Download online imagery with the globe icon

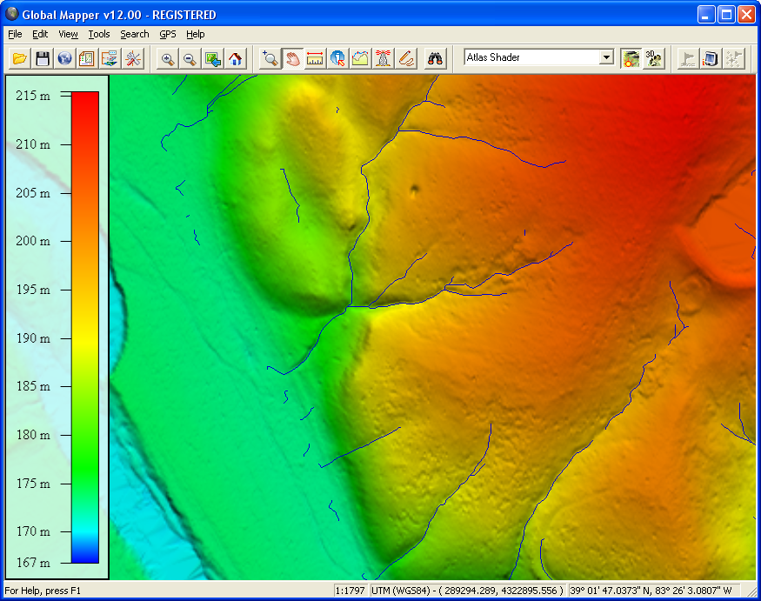click(x=64, y=58)
